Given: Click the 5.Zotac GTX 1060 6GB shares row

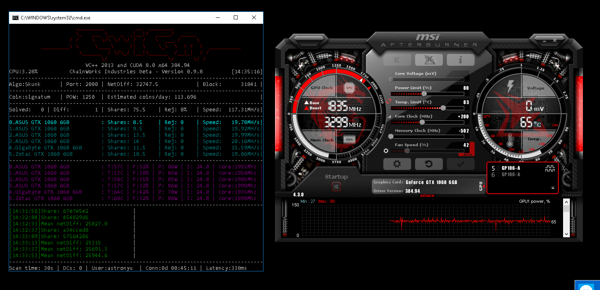Looking at the screenshot, I should pos(135,154).
